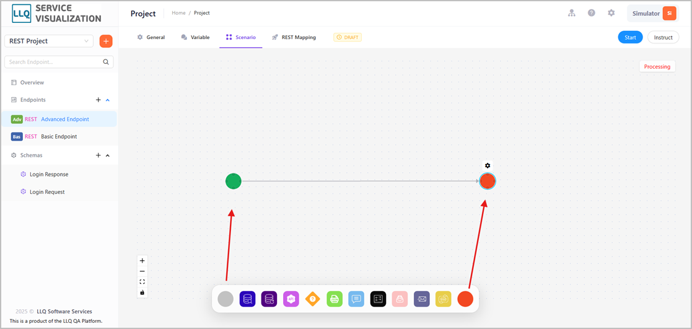Image resolution: width=692 pixels, height=329 pixels.
Task: Click the search magnifier icon
Action: click(106, 62)
